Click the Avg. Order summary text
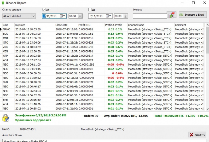The height and width of the screenshot is (142, 209). point(126,116)
